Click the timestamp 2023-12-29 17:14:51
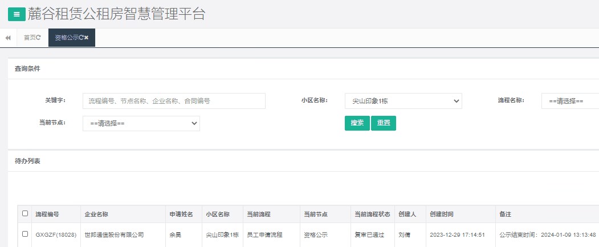This screenshot has width=599, height=247. (x=457, y=235)
